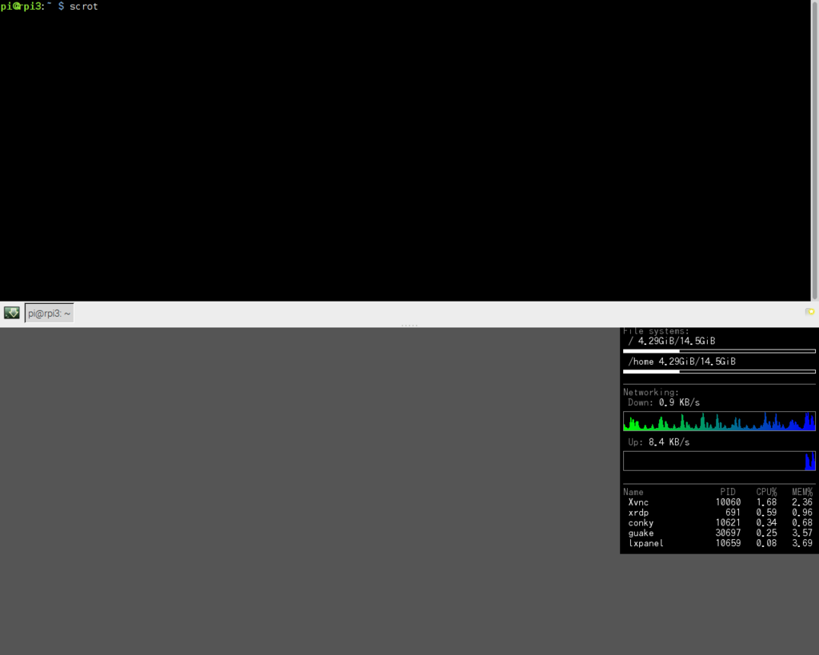
Task: Click the xrdp process row
Action: [719, 513]
